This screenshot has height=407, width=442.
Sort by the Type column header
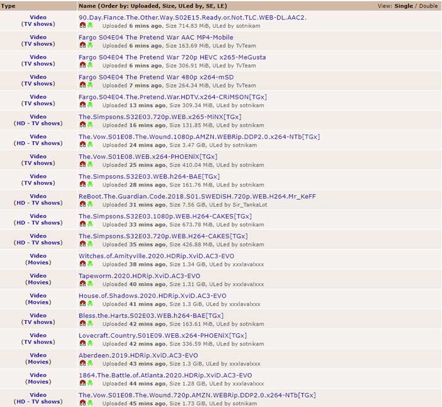tap(8, 6)
